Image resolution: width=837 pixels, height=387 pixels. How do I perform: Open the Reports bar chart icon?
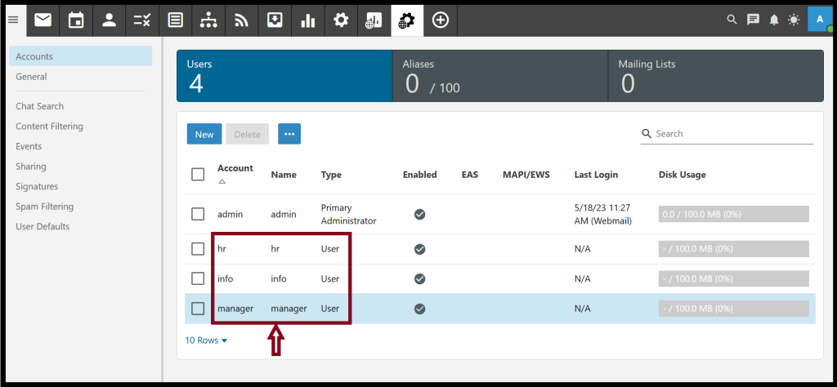click(307, 20)
